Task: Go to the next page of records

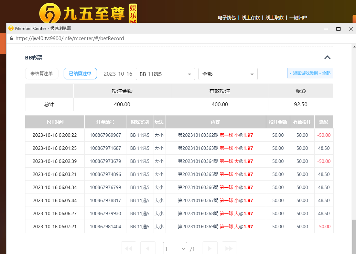Action: pyautogui.click(x=210, y=248)
